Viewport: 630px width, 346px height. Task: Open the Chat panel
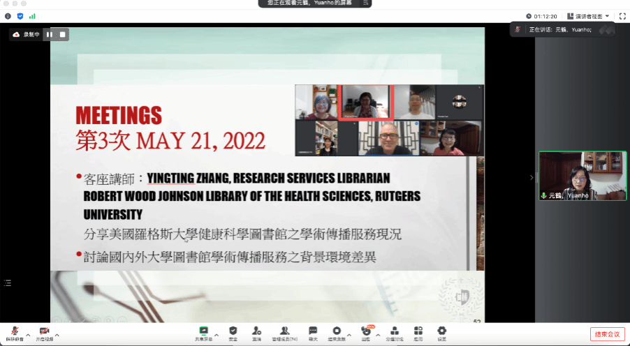[x=313, y=333]
